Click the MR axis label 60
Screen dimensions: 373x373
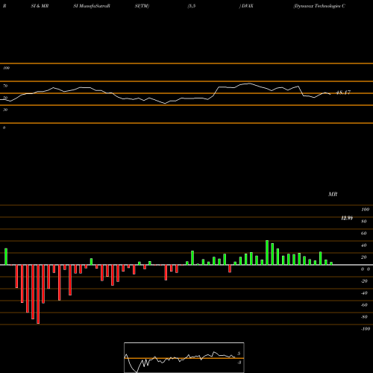(x=363, y=233)
